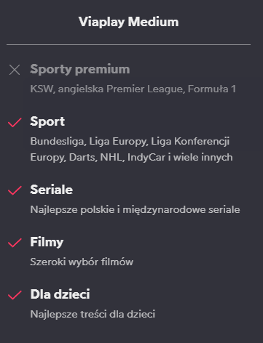Click the Seriale feature heading
This screenshot has height=343, width=263.
click(x=51, y=190)
